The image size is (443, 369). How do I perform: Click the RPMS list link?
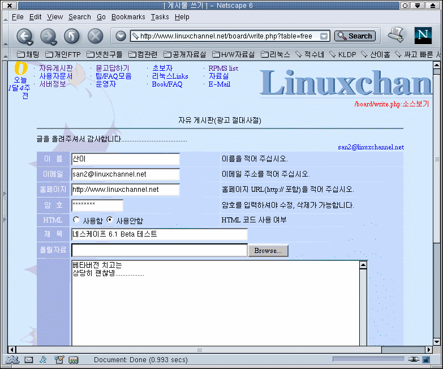click(x=223, y=68)
